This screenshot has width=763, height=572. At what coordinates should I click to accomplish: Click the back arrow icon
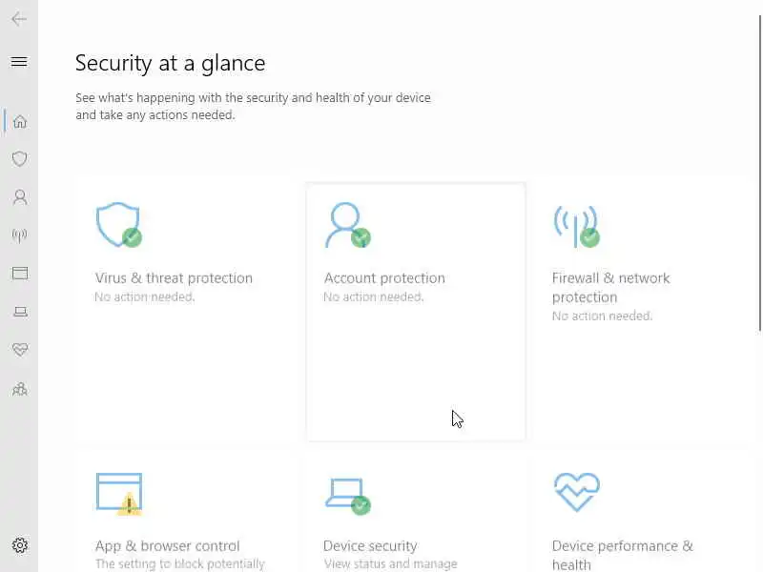[x=19, y=19]
